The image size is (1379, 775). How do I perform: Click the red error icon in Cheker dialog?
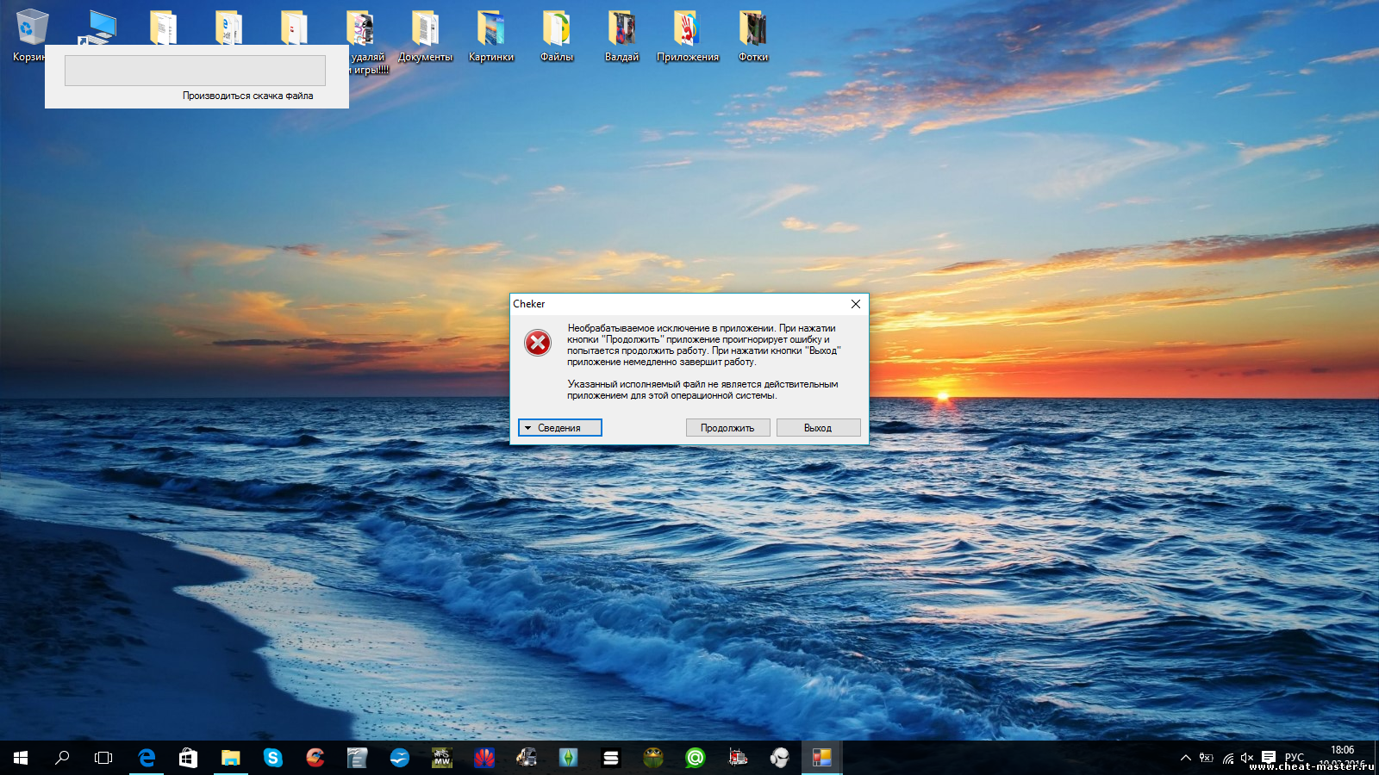click(x=538, y=343)
